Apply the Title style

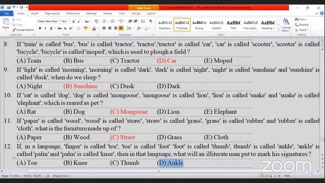tap(234, 25)
